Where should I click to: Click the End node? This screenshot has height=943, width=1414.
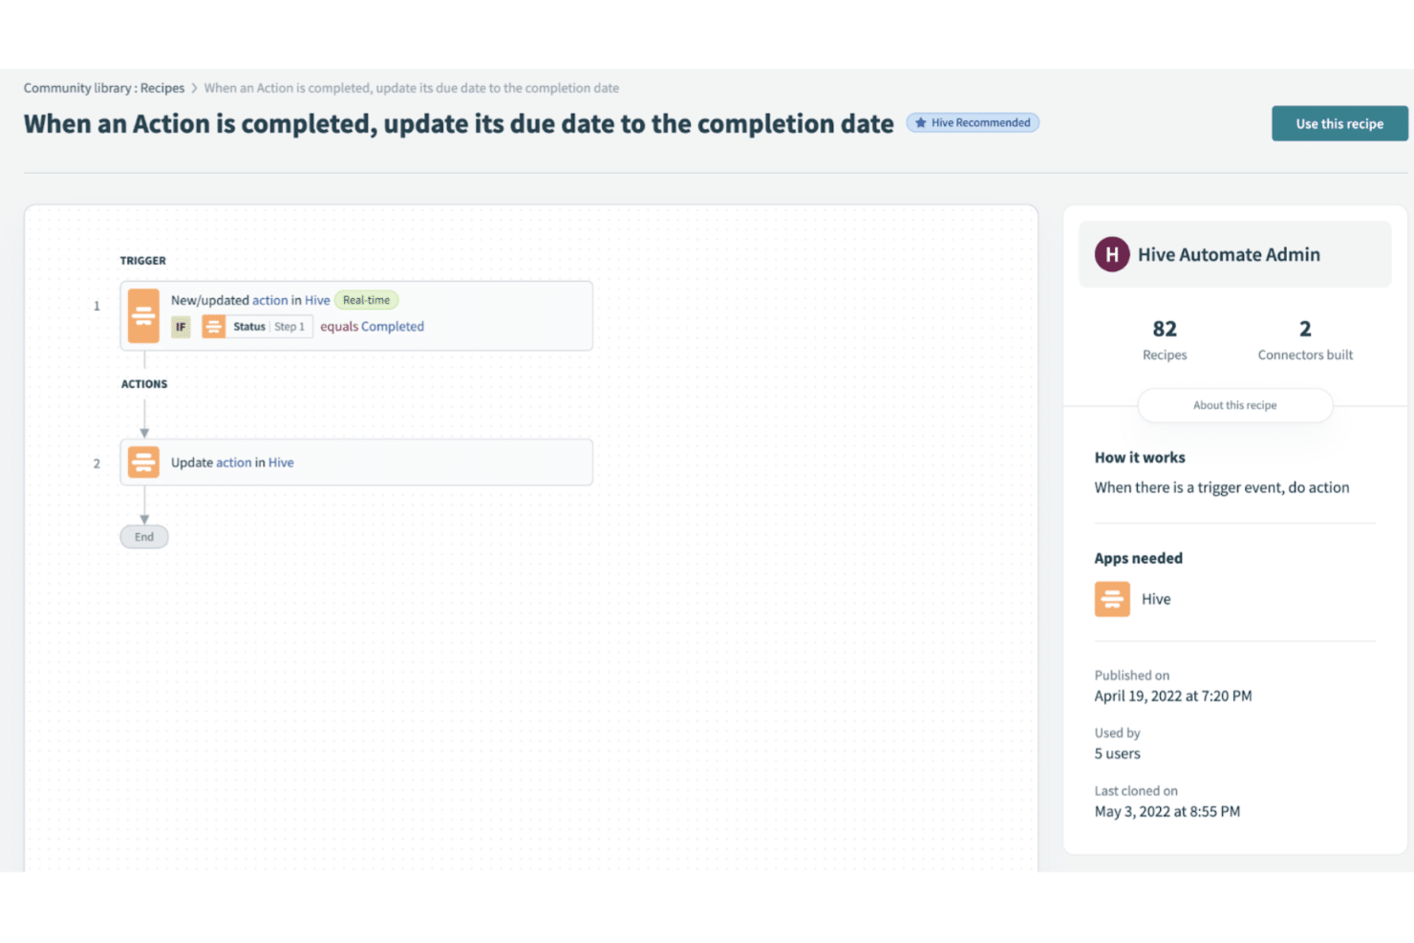click(x=144, y=537)
